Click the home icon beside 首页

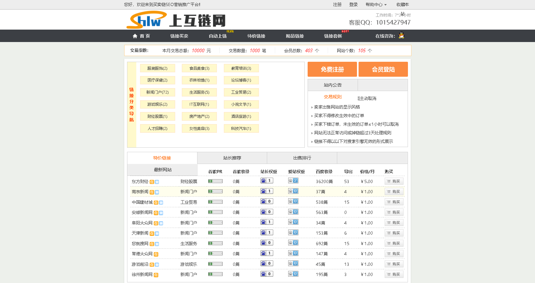135,36
